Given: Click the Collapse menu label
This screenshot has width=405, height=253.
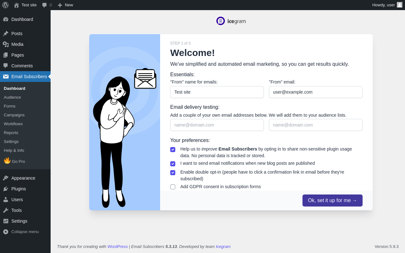Looking at the screenshot, I should coord(25,232).
